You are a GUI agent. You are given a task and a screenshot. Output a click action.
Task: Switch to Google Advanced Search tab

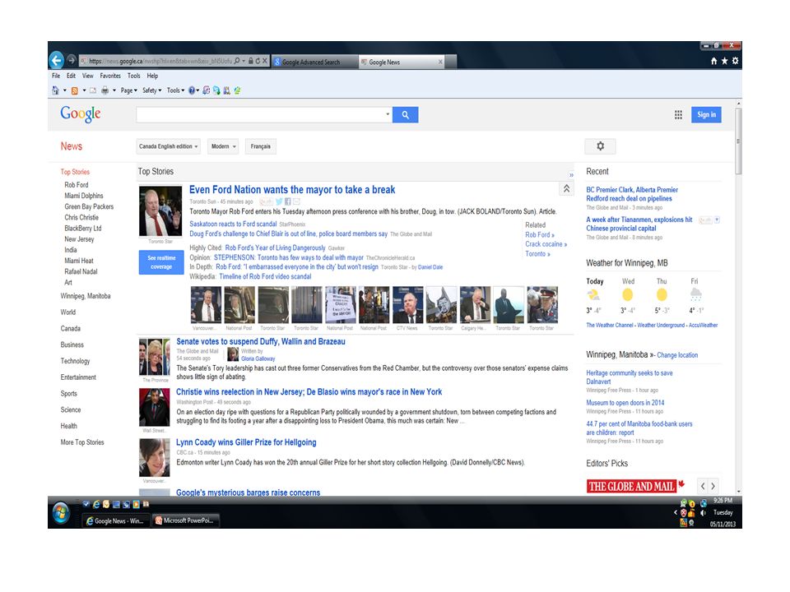coord(314,62)
